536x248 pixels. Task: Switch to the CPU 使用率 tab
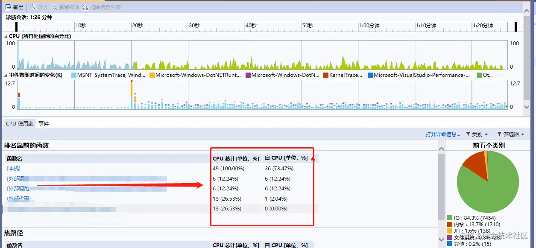point(20,123)
